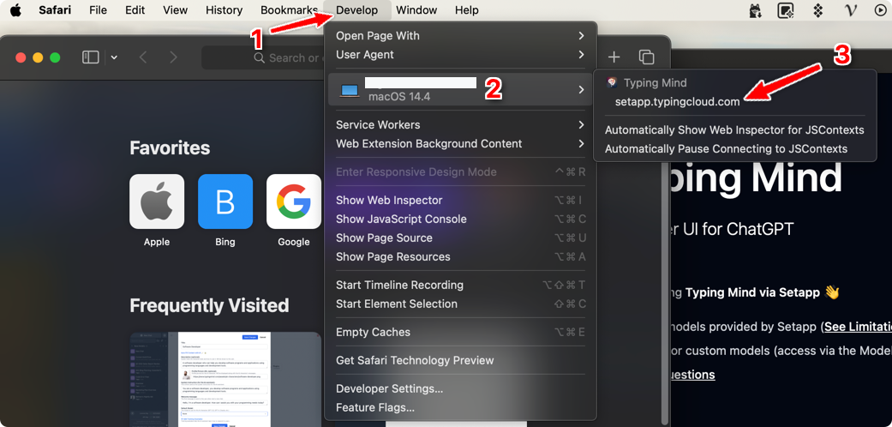Screen dimensions: 892x427
Task: Open the Apple menu
Action: tap(15, 10)
